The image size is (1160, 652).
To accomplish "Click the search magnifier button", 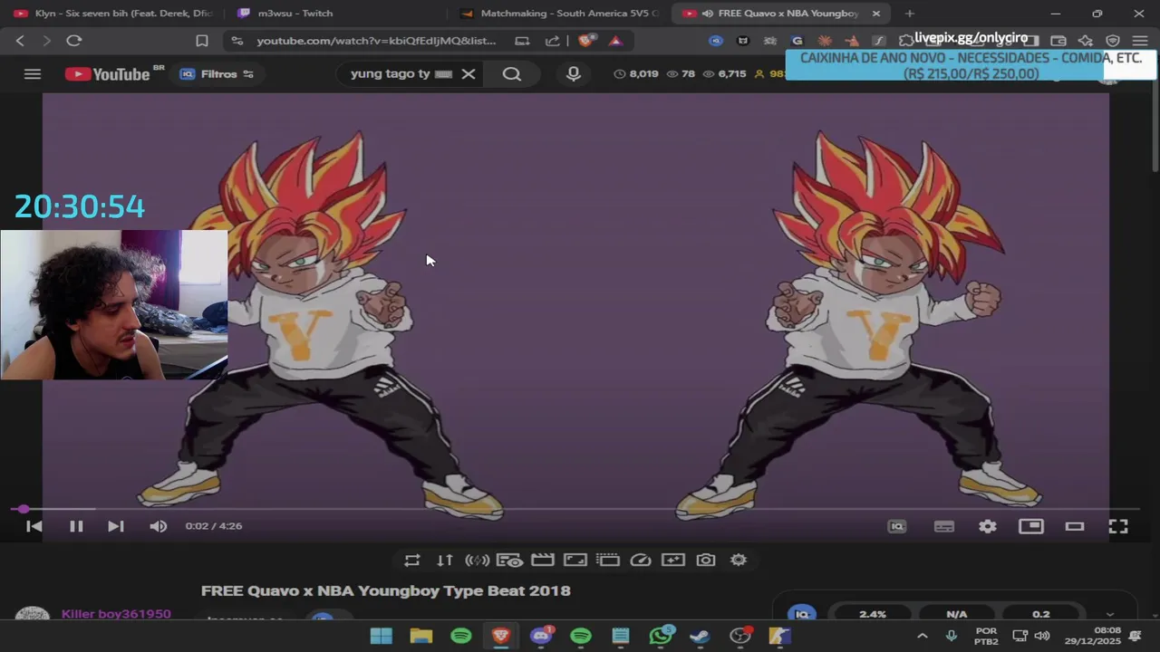I will pos(512,74).
